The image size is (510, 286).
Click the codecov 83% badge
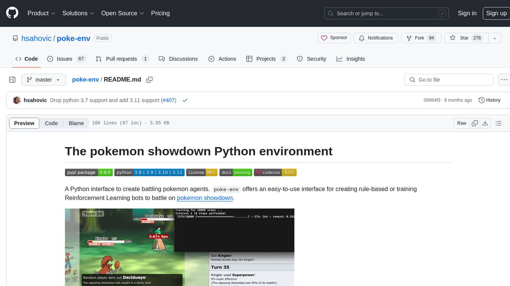[x=275, y=173]
